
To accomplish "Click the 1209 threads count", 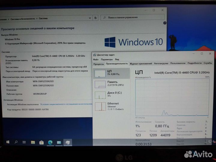I will pyautogui.click(x=153, y=135).
